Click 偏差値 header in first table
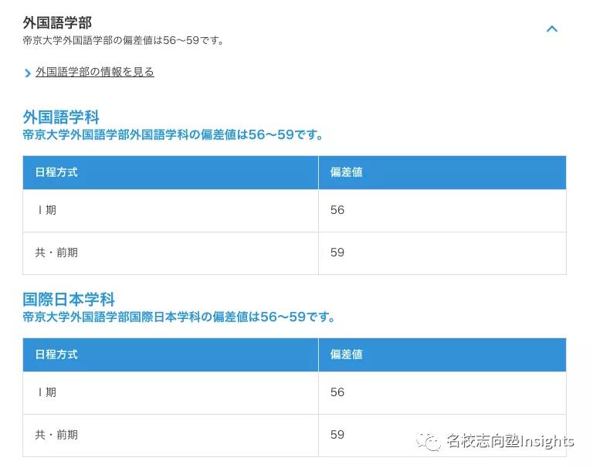This screenshot has height=468, width=593. [347, 172]
